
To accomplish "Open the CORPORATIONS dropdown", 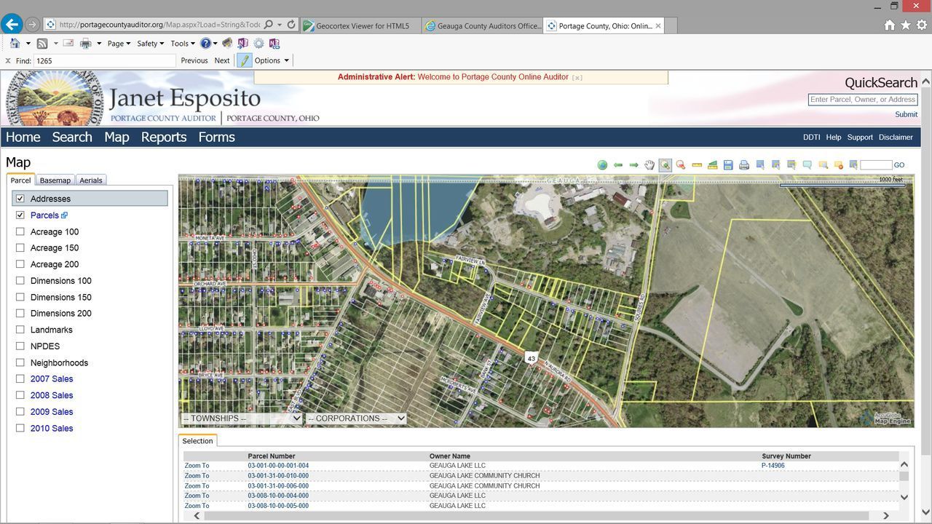I will [356, 418].
